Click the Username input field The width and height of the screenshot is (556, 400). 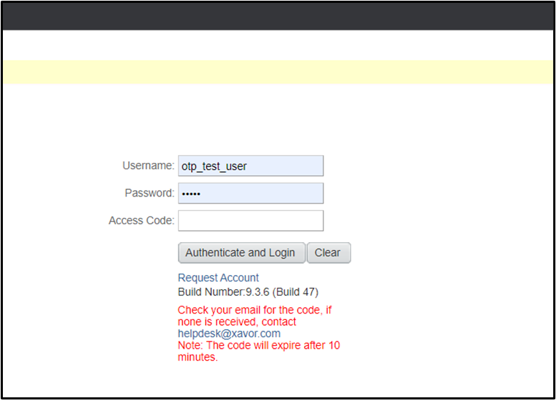(x=250, y=166)
